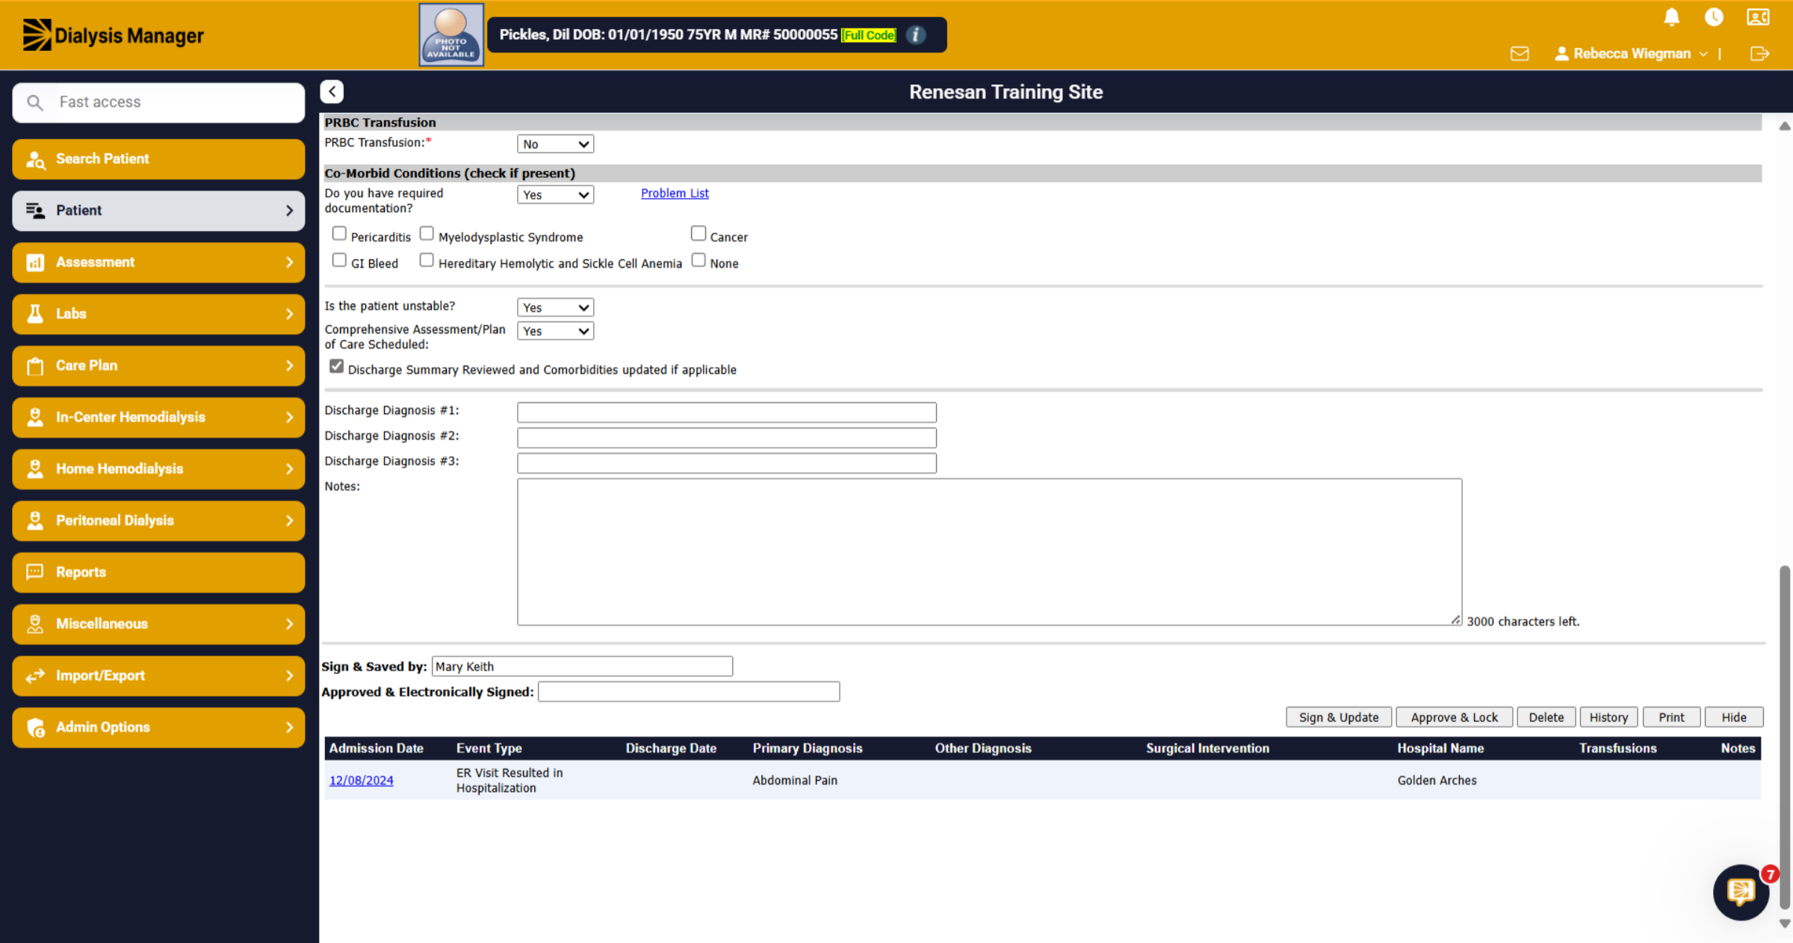
Task: Open the mail envelope icon
Action: 1520,54
